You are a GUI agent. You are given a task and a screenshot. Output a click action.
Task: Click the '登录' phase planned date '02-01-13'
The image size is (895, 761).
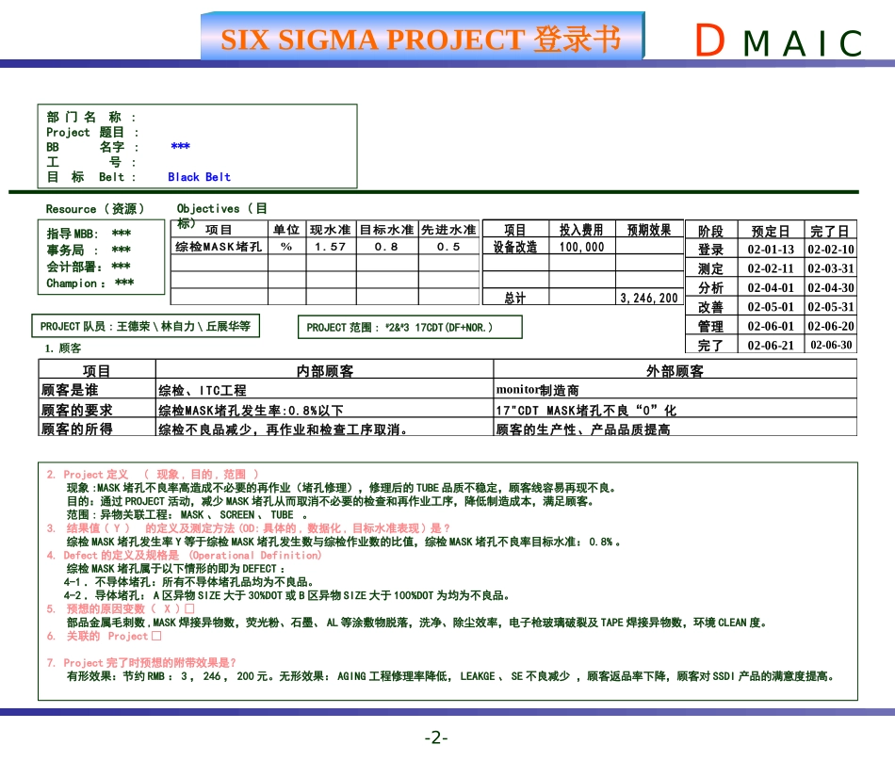coord(771,250)
